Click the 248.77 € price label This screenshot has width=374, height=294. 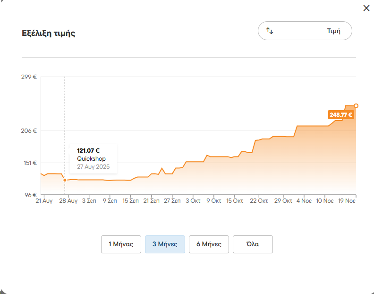click(341, 115)
